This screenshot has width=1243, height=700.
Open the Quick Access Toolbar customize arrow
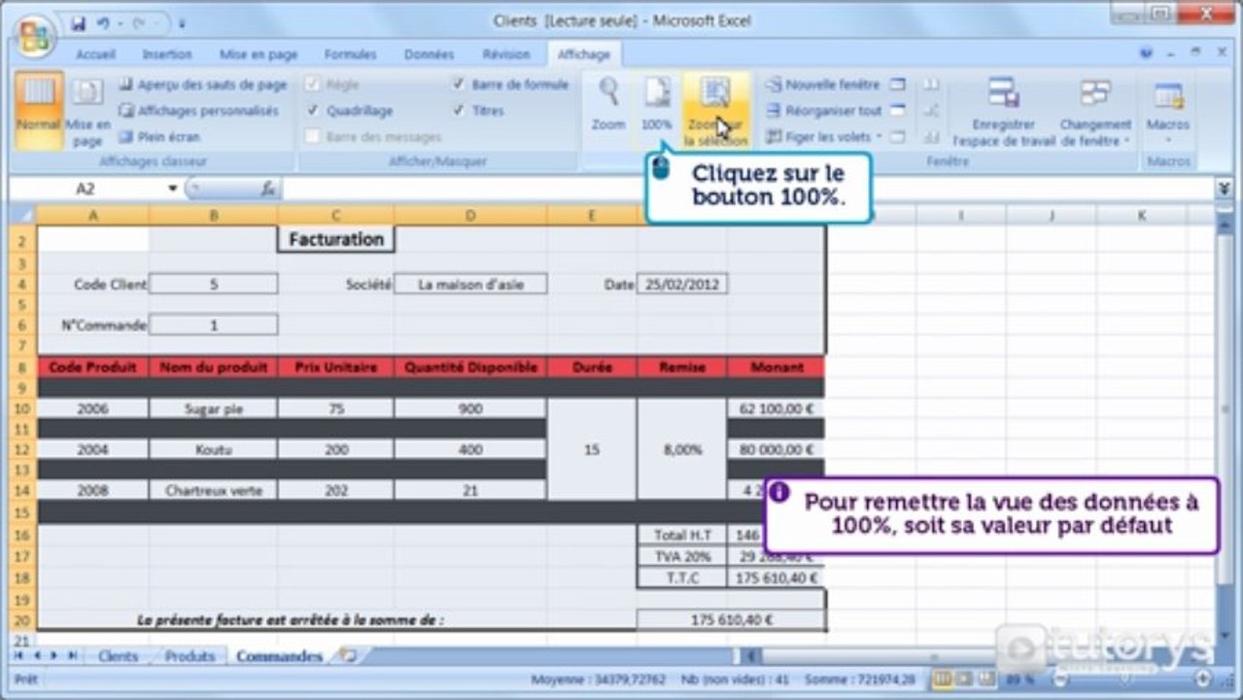tap(183, 22)
